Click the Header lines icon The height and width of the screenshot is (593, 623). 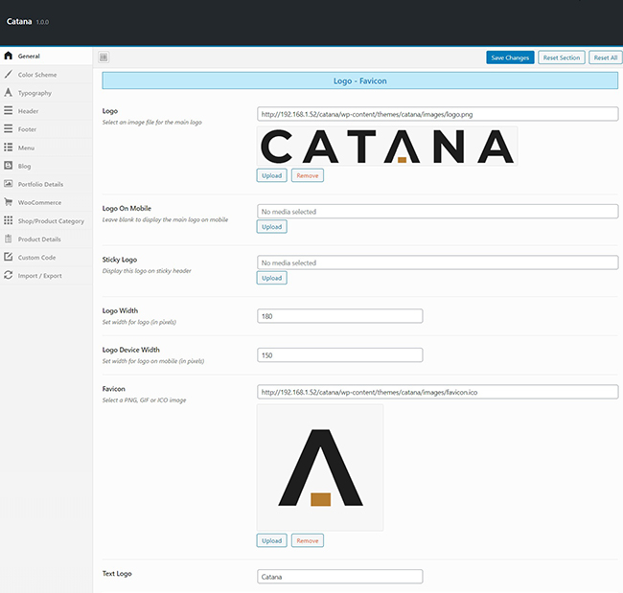click(x=9, y=110)
